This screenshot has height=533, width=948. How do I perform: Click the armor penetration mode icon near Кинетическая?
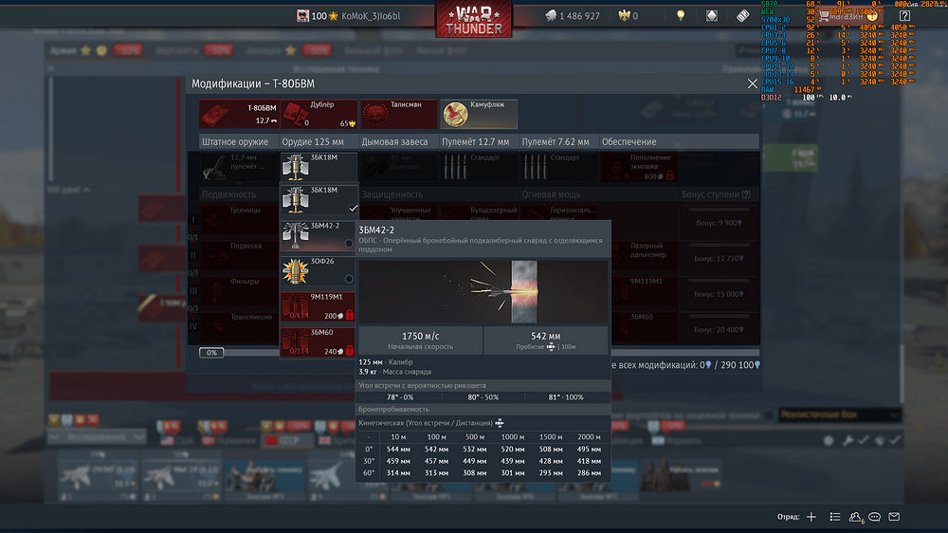[500, 423]
